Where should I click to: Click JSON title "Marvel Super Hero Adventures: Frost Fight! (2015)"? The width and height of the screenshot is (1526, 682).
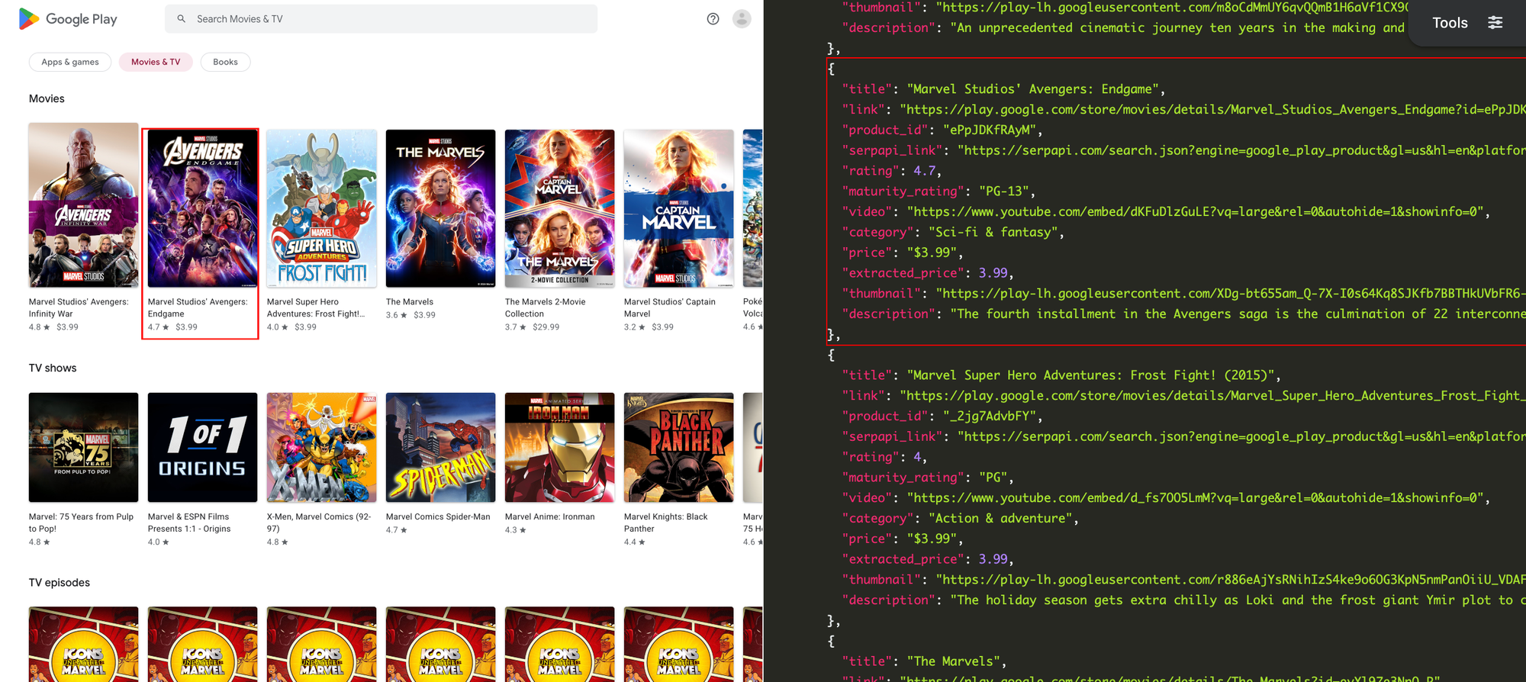point(1090,375)
